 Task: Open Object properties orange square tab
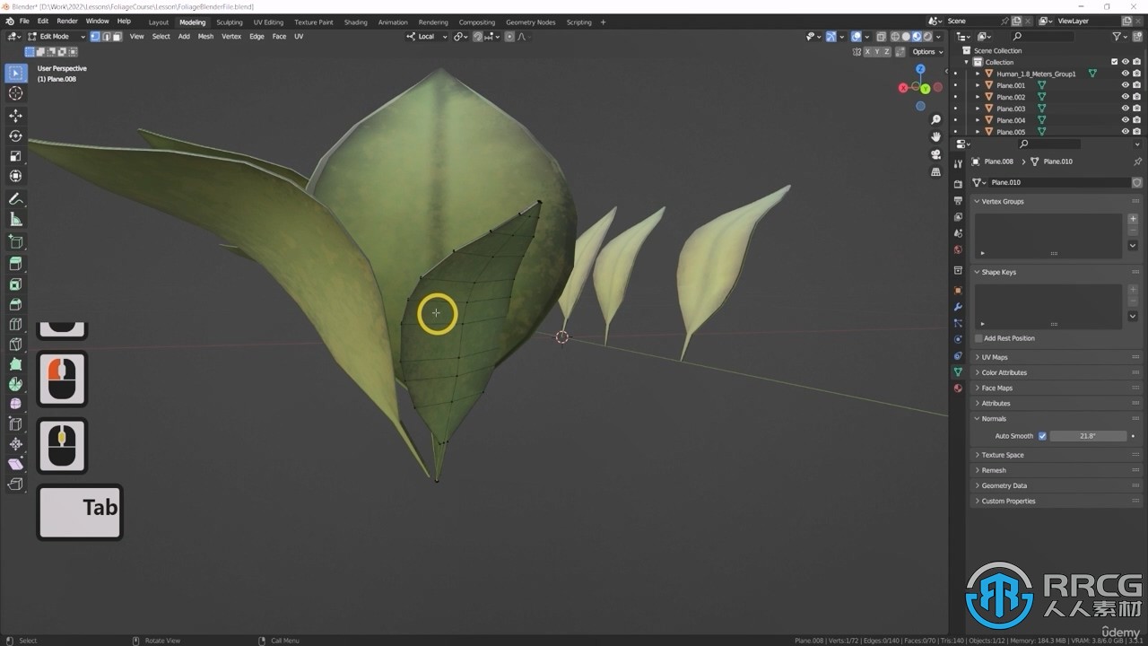click(958, 291)
